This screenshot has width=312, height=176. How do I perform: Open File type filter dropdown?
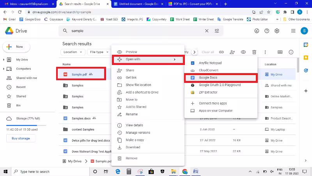[x=99, y=52]
